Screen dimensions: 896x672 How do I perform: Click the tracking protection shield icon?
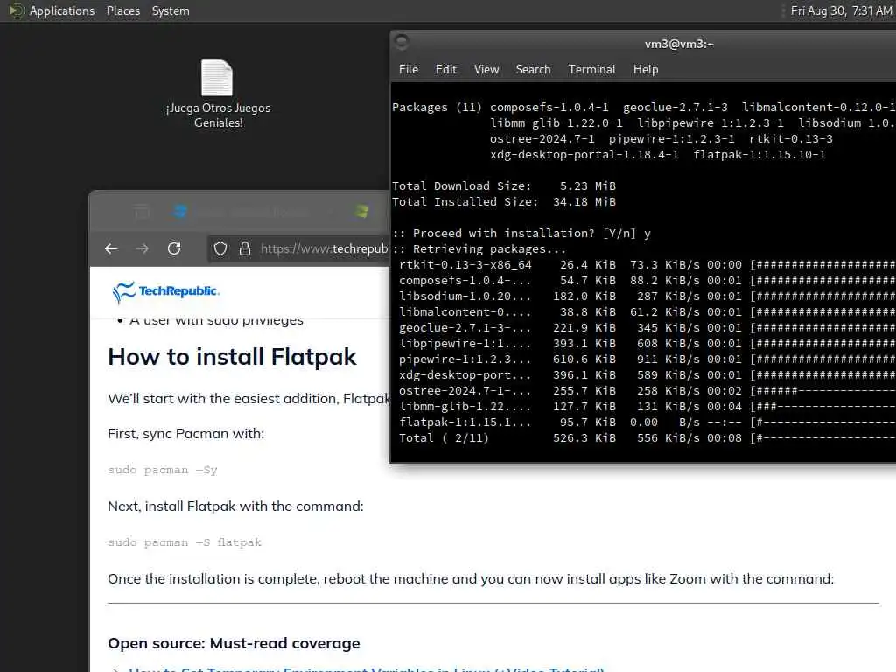click(220, 248)
